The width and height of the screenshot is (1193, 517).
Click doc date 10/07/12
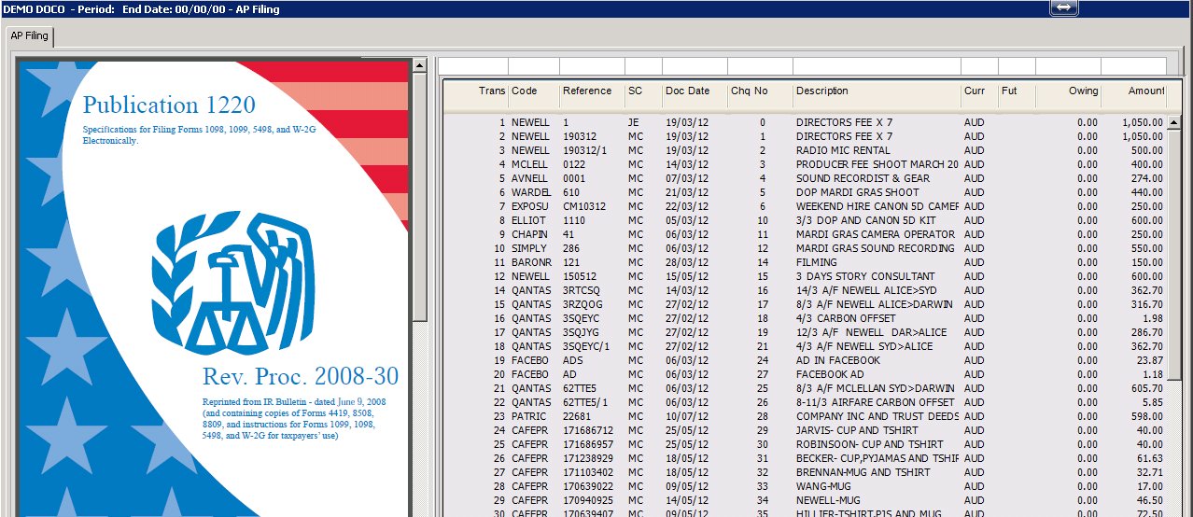coord(686,416)
